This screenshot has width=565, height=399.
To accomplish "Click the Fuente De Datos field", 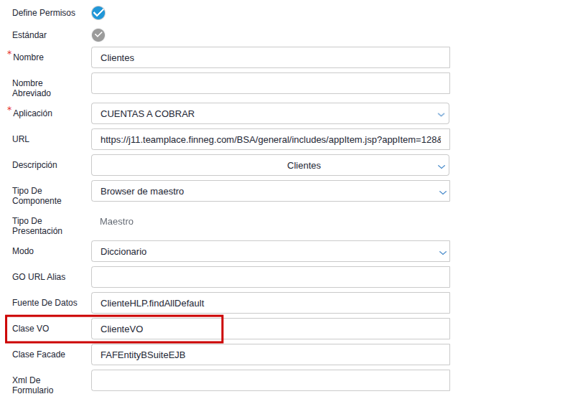I will point(270,303).
